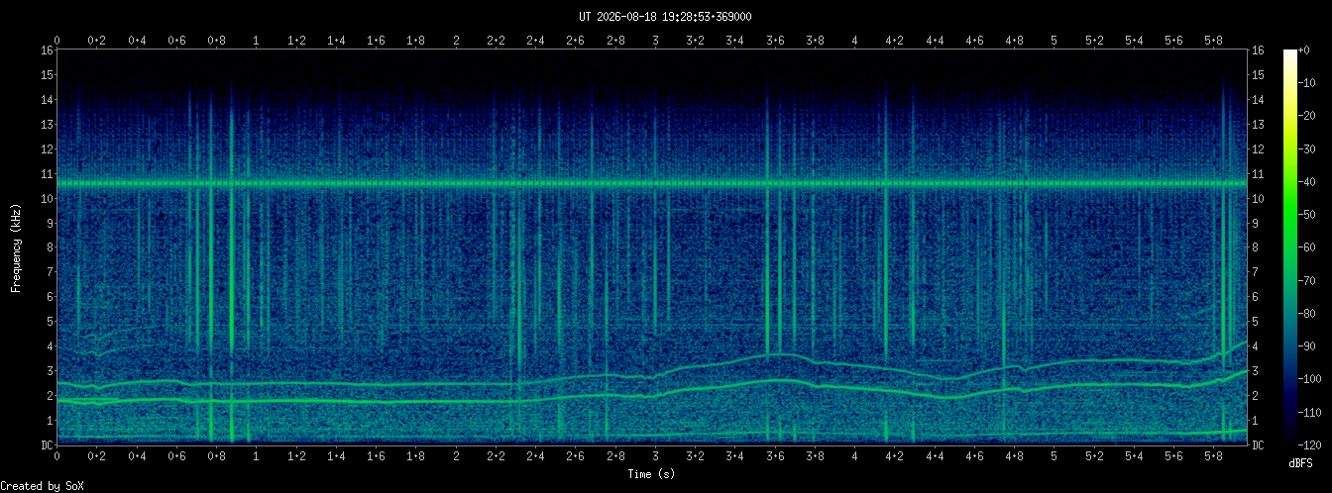1332x493 pixels.
Task: Select the 3 second mark on top time axis
Action: pyautogui.click(x=655, y=41)
